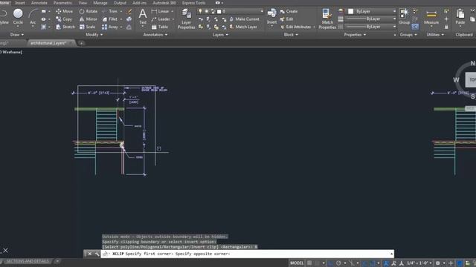Select the Mirror tool
Viewport: 476px width, 267px height.
88,19
